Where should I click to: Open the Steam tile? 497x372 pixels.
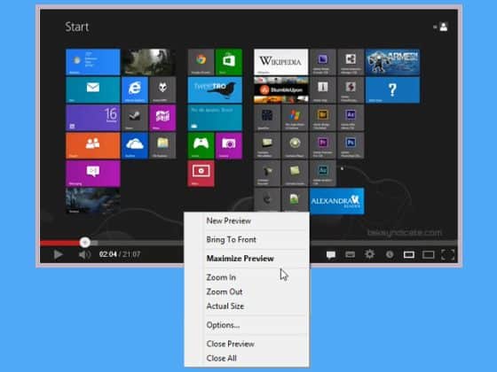click(x=135, y=118)
